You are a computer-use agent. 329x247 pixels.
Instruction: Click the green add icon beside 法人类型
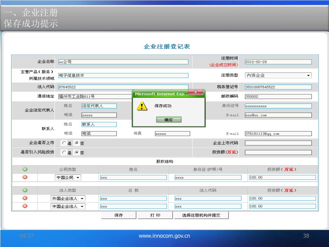pyautogui.click(x=25, y=190)
